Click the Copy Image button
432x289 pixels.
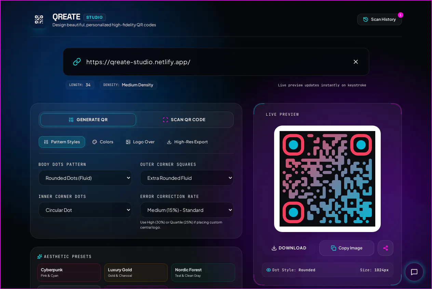347,248
